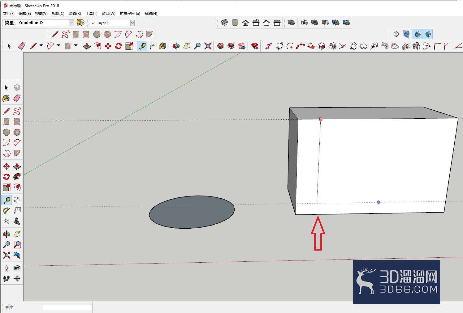The height and width of the screenshot is (313, 463).
Task: Select the Pan hand tool in the top toolbar
Action: pos(186,46)
